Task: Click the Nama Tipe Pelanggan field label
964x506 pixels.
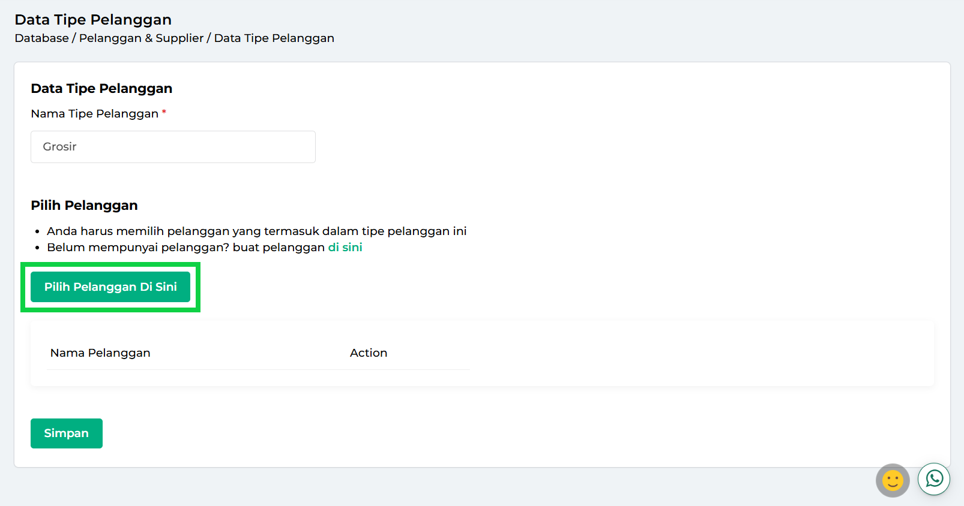Action: [94, 114]
